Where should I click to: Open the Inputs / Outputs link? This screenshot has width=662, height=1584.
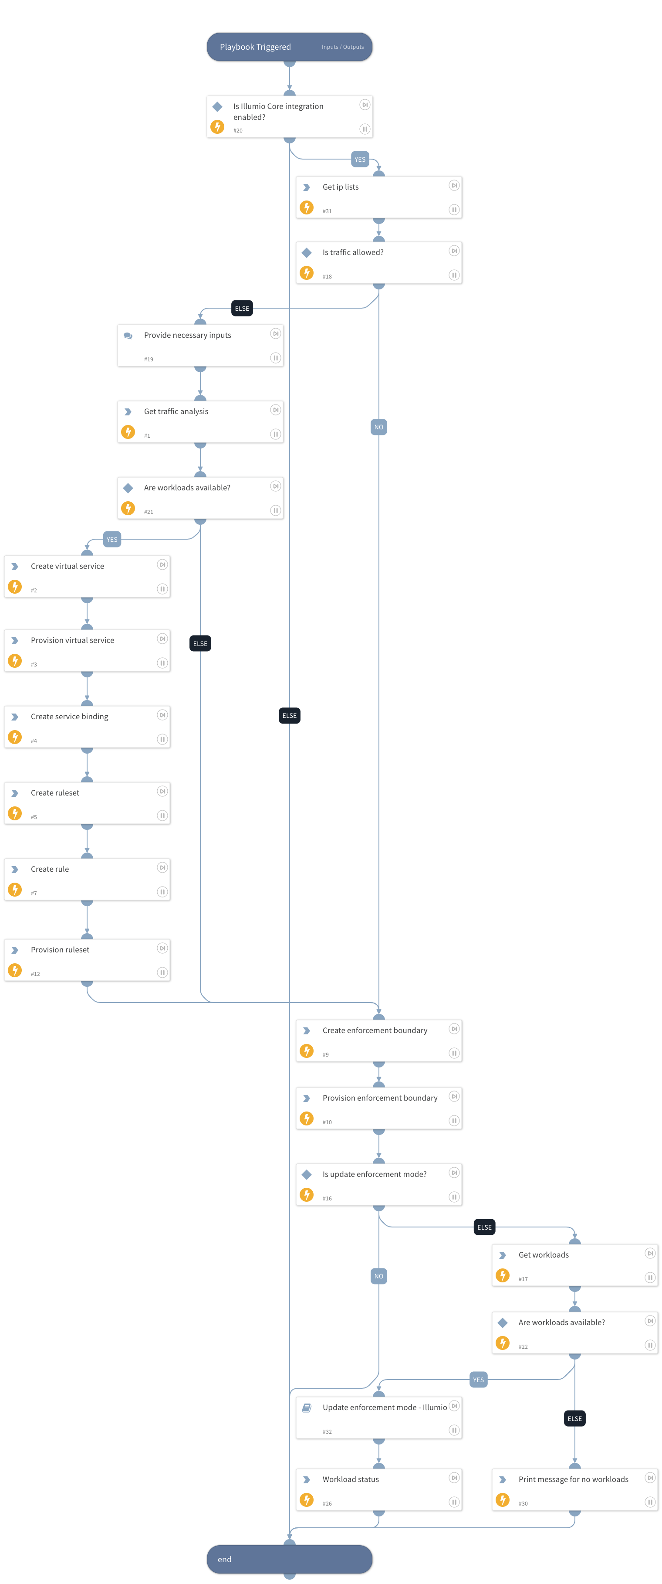tap(342, 48)
